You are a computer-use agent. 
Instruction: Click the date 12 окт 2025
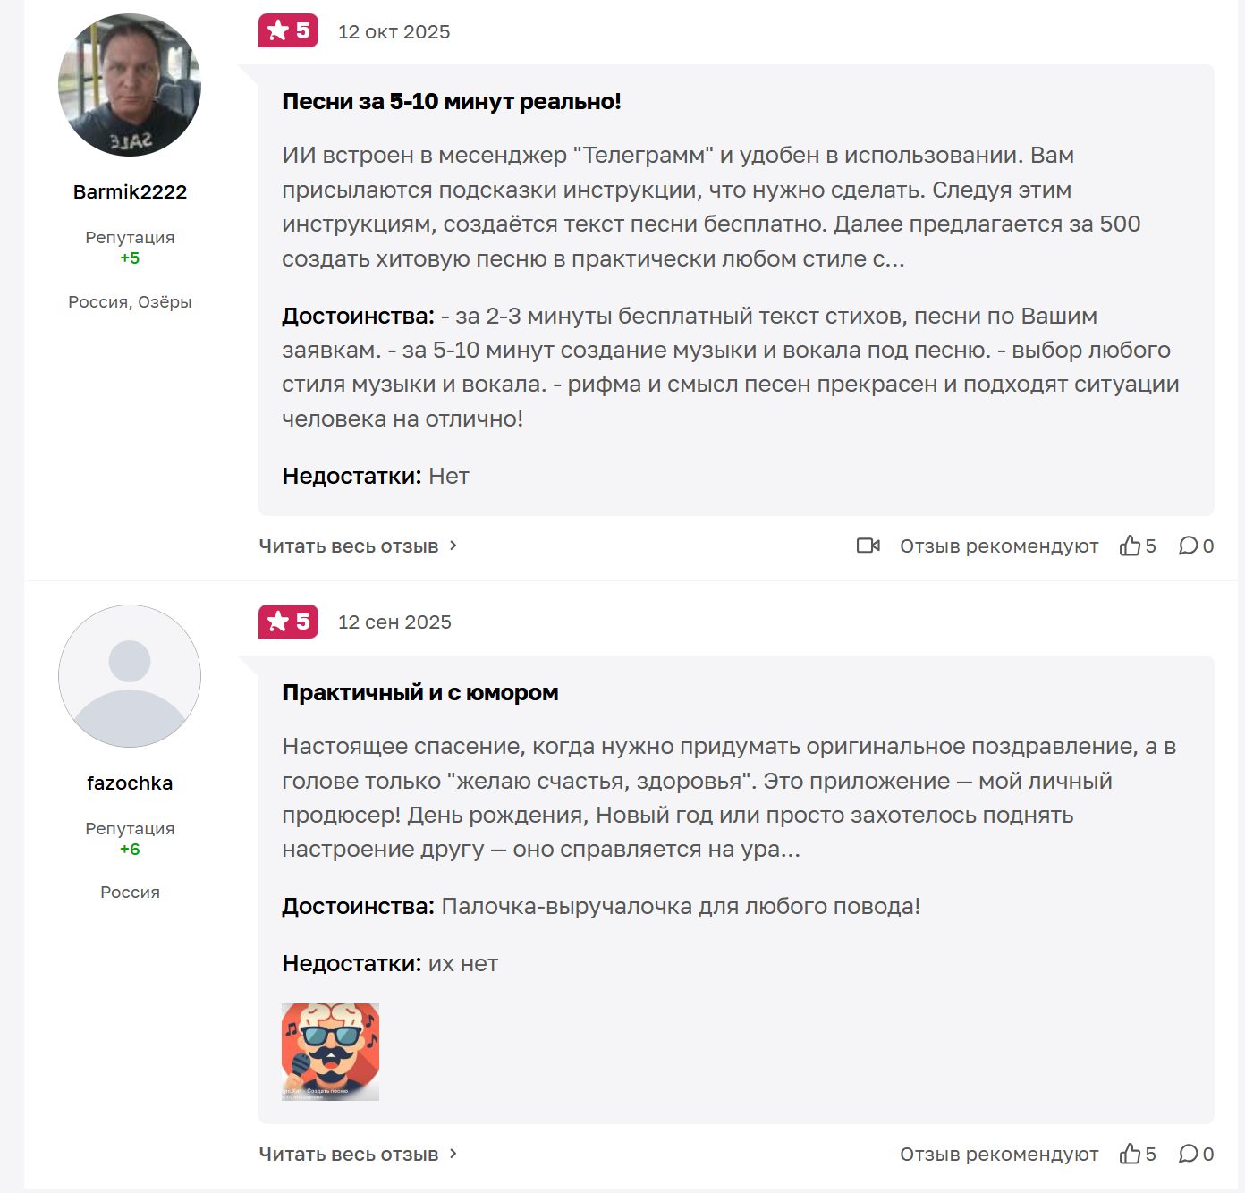coord(394,32)
